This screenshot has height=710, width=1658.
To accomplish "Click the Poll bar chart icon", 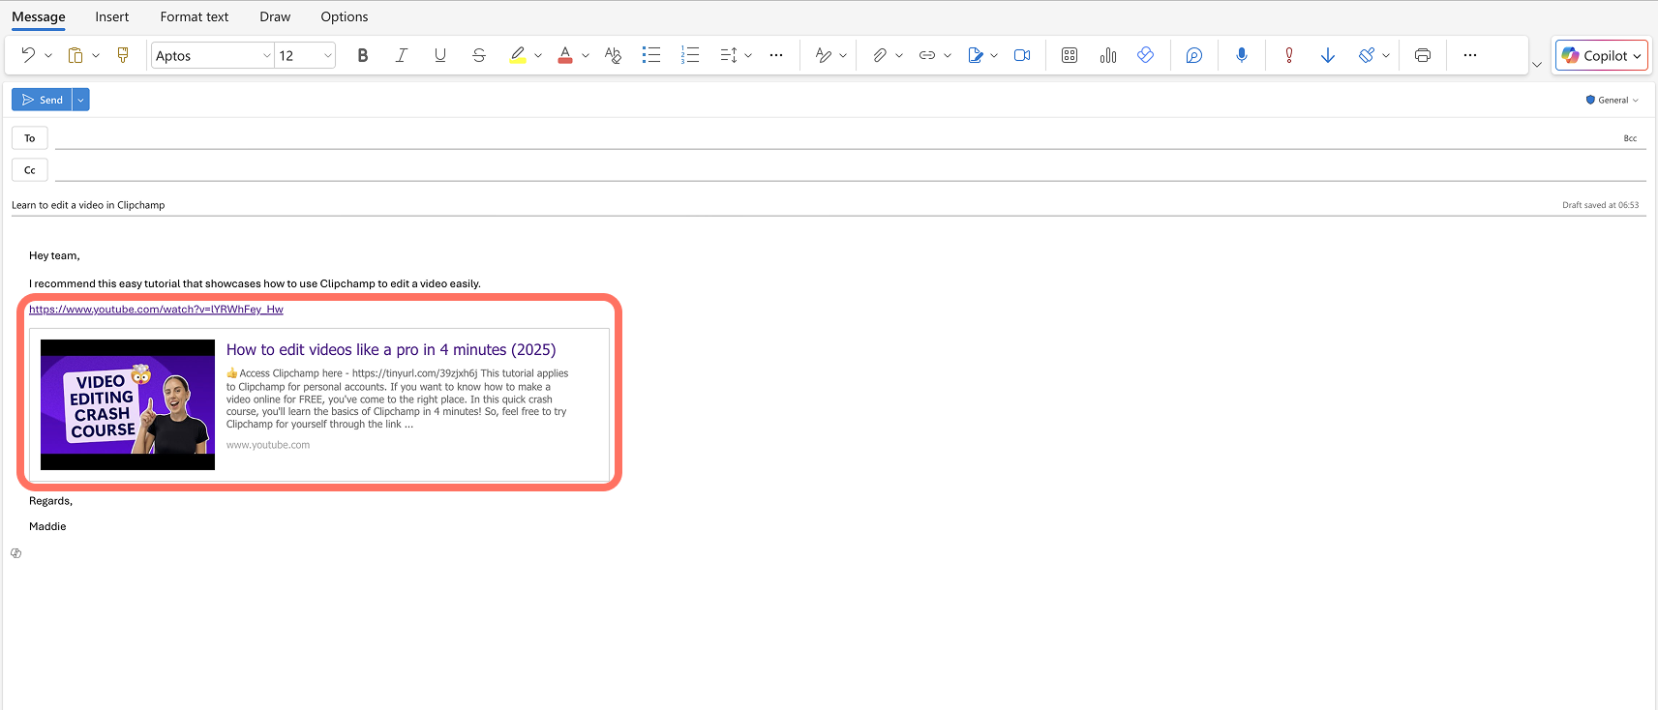I will coord(1108,55).
